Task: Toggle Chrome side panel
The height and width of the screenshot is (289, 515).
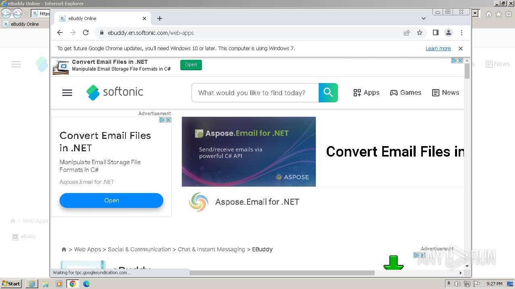Action: (435, 33)
